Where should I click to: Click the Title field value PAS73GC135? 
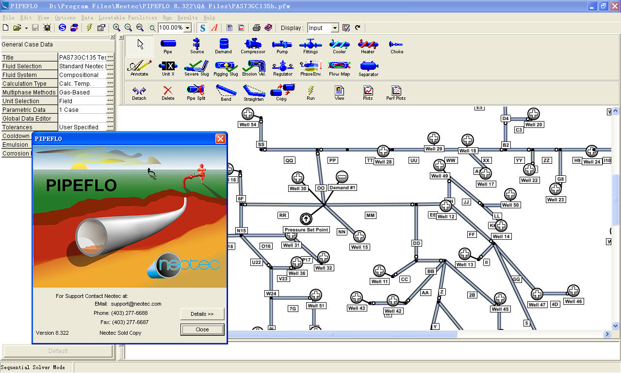coord(82,57)
